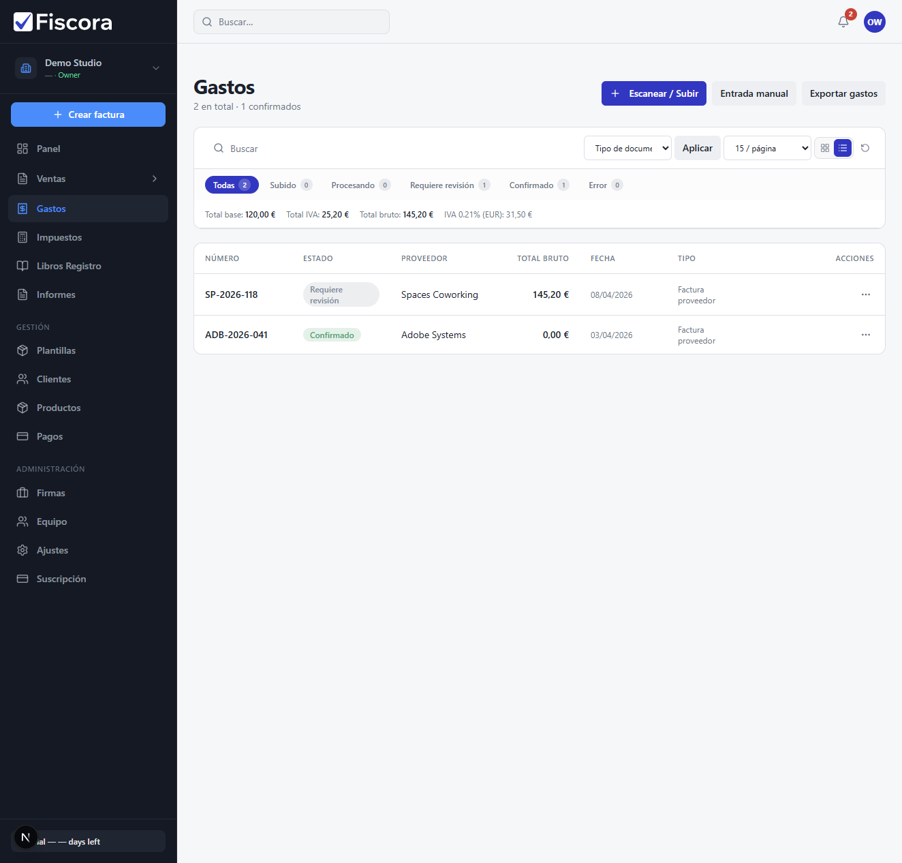The image size is (902, 863).
Task: Open the notifications bell
Action: tap(843, 22)
